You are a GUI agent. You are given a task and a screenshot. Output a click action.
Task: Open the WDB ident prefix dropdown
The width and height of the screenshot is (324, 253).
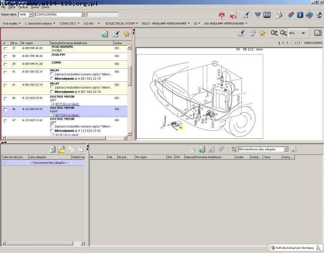30,14
